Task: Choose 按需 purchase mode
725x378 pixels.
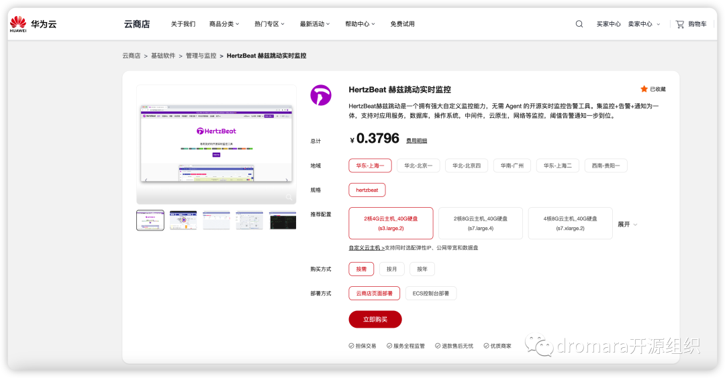Action: [x=361, y=269]
